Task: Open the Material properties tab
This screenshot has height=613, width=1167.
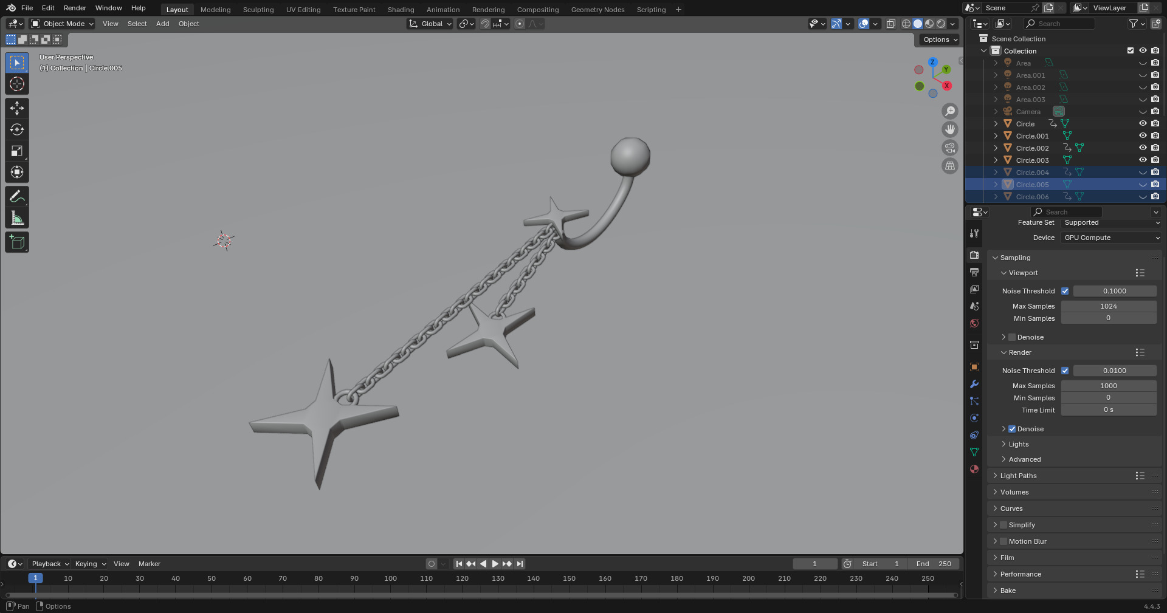Action: click(x=974, y=469)
